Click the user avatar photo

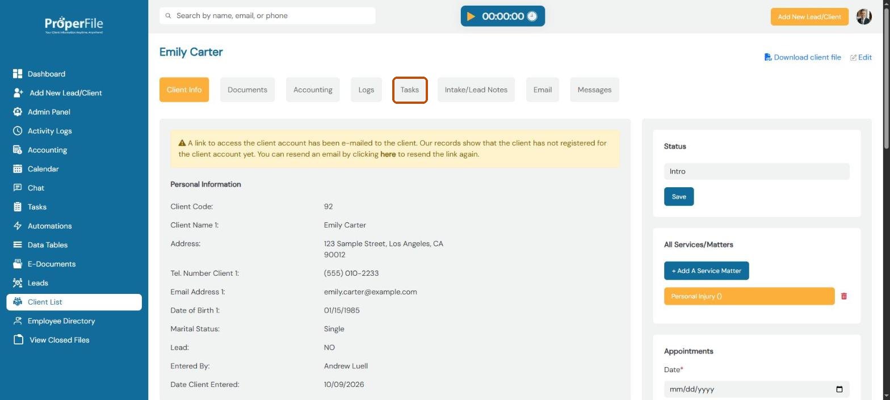pyautogui.click(x=864, y=16)
